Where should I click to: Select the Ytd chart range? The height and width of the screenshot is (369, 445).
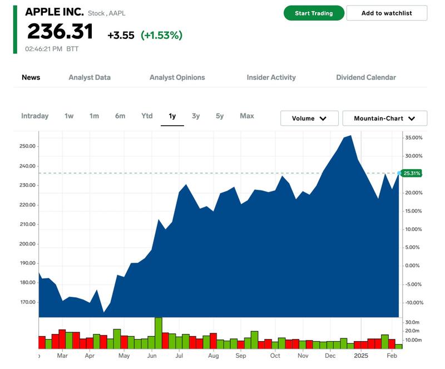click(x=147, y=116)
